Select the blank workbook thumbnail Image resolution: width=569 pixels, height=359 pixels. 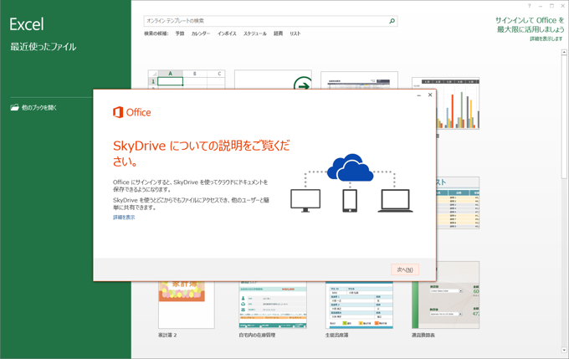pyautogui.click(x=187, y=79)
